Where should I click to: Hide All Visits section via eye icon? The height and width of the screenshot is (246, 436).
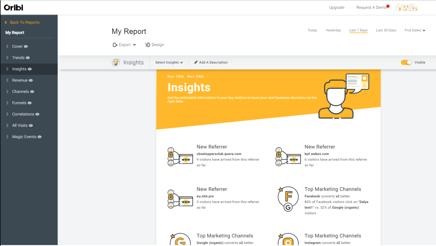pos(31,125)
